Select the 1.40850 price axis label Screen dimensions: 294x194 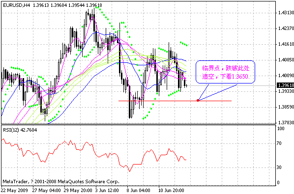click(x=286, y=60)
